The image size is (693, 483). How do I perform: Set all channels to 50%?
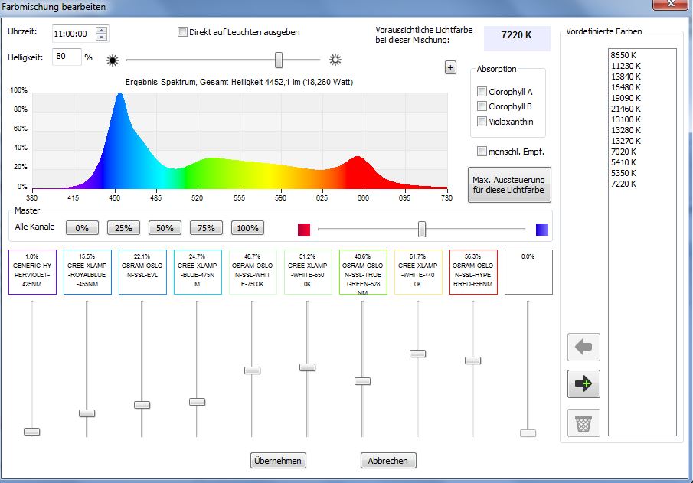coord(165,228)
